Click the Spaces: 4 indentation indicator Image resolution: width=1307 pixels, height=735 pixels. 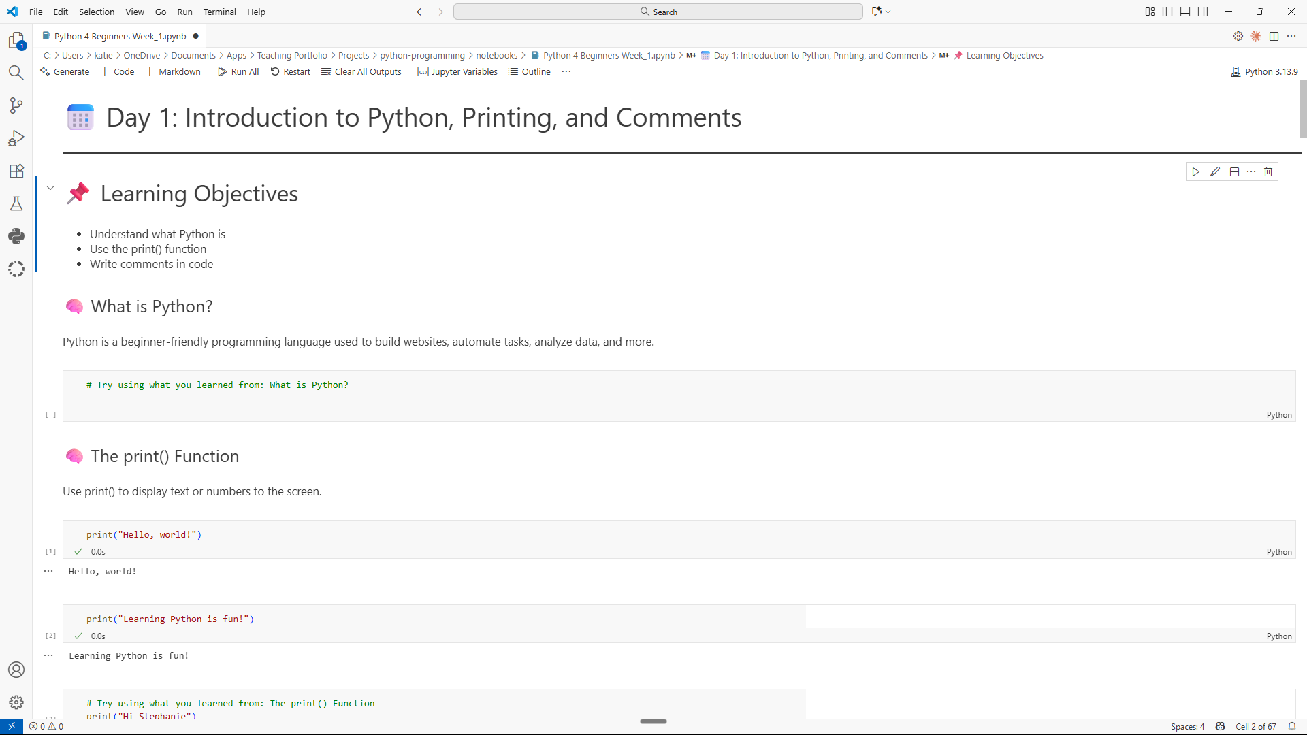[1187, 726]
